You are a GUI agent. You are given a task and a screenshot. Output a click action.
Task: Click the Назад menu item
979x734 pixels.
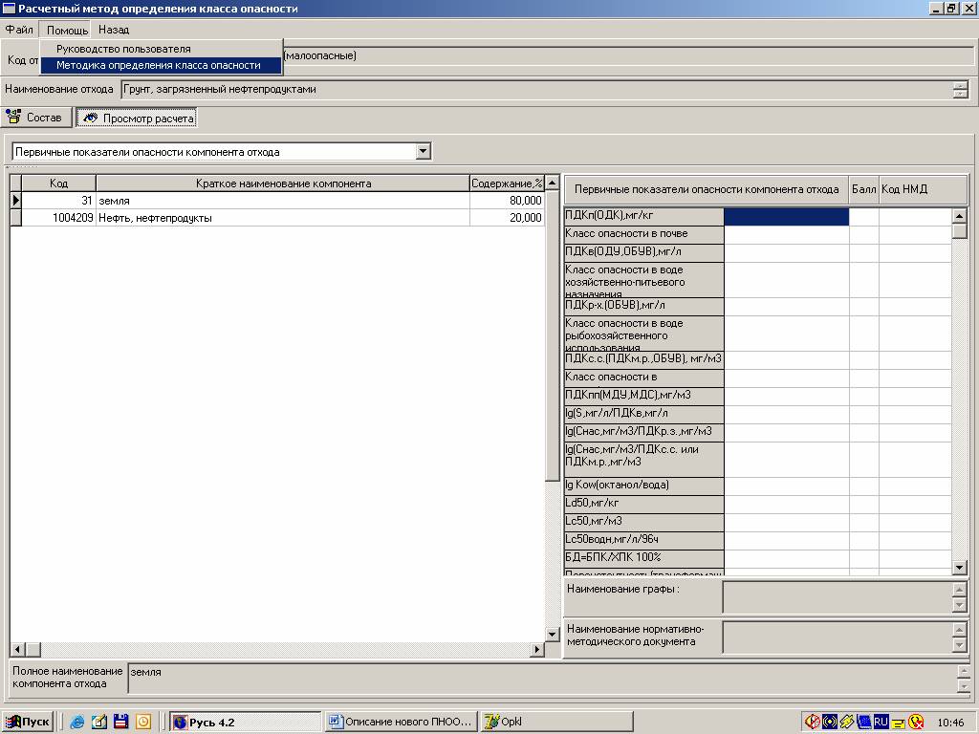[114, 30]
